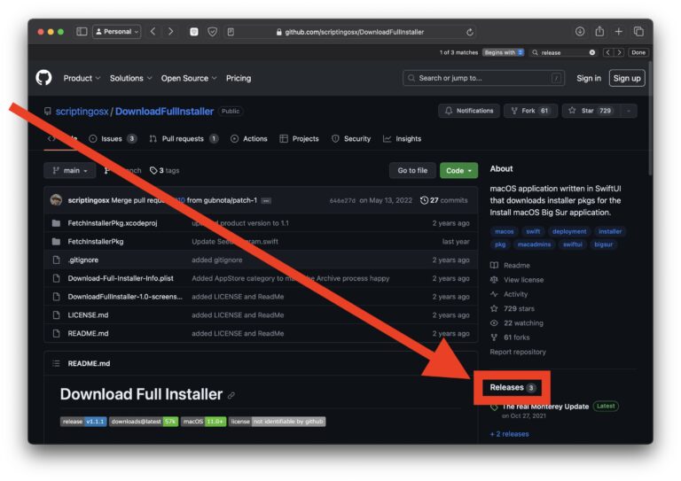This screenshot has height=481, width=681.
Task: Switch to the Security tab
Action: [x=351, y=139]
